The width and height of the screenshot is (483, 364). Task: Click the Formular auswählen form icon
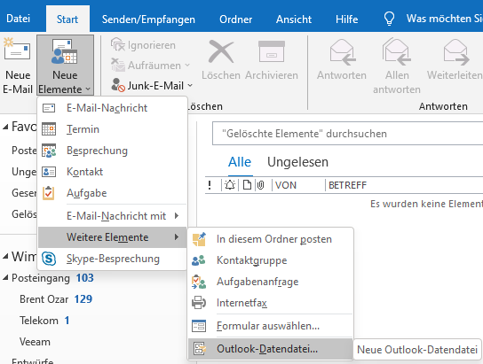click(x=199, y=326)
